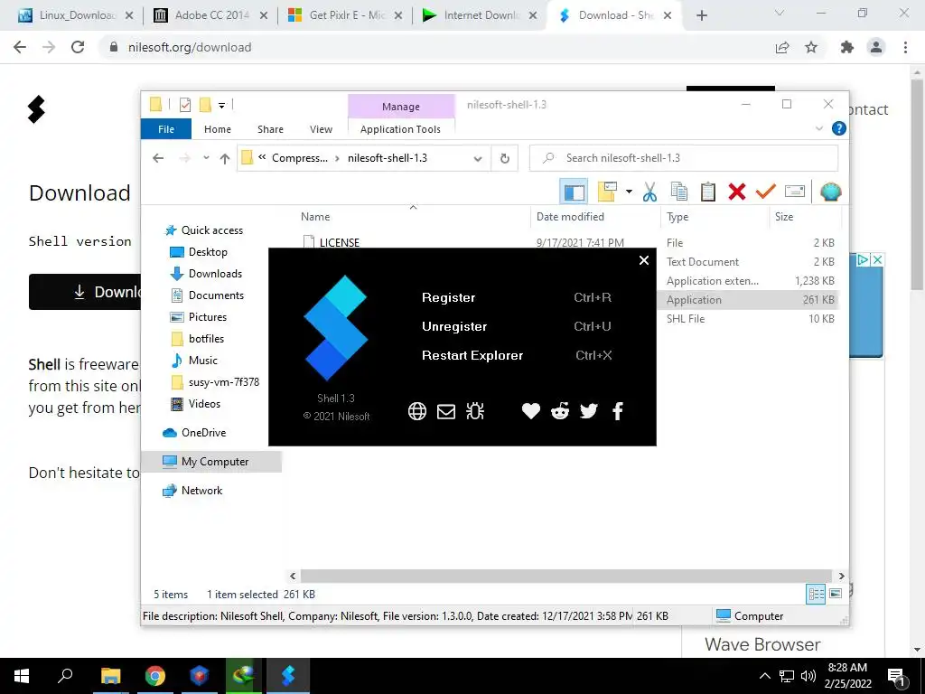Click the Paste clipboard icon
The height and width of the screenshot is (694, 925).
[708, 192]
